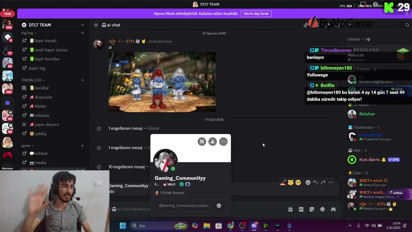React with the kissing cat emoji

pyautogui.click(x=291, y=183)
